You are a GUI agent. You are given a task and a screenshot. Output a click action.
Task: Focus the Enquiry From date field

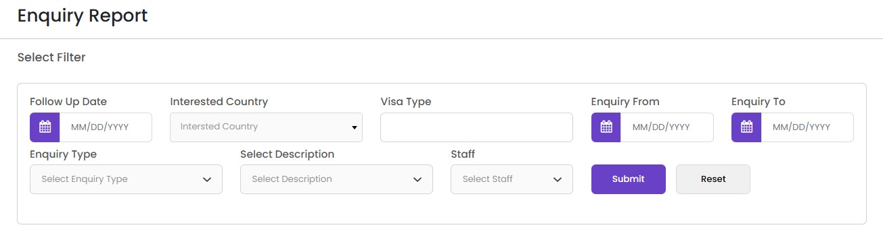tap(667, 127)
